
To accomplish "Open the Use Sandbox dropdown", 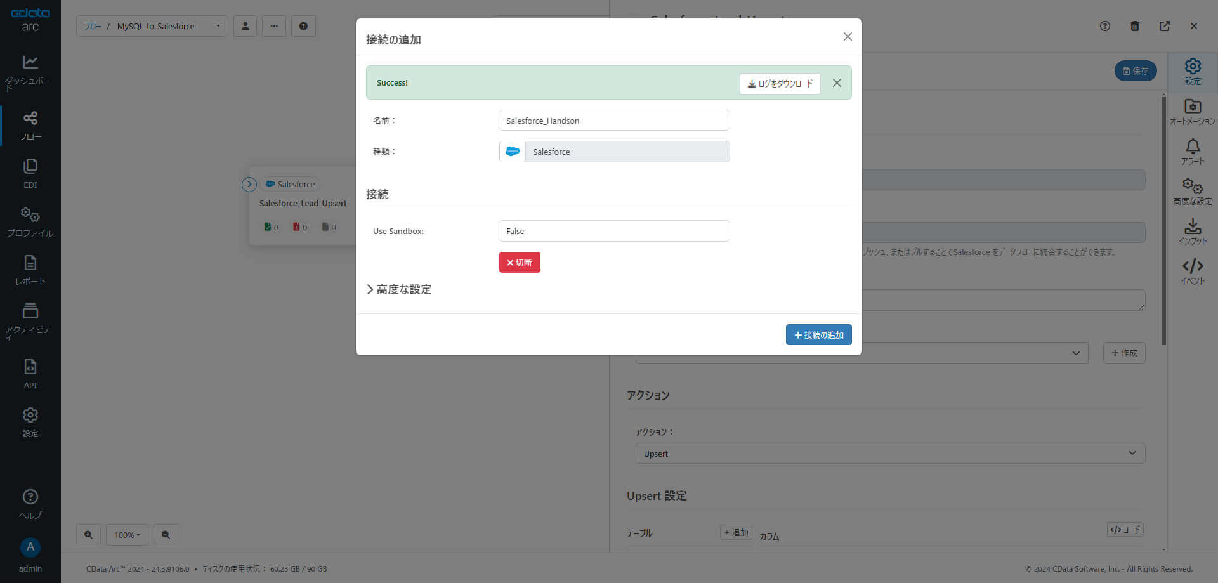I will 614,231.
